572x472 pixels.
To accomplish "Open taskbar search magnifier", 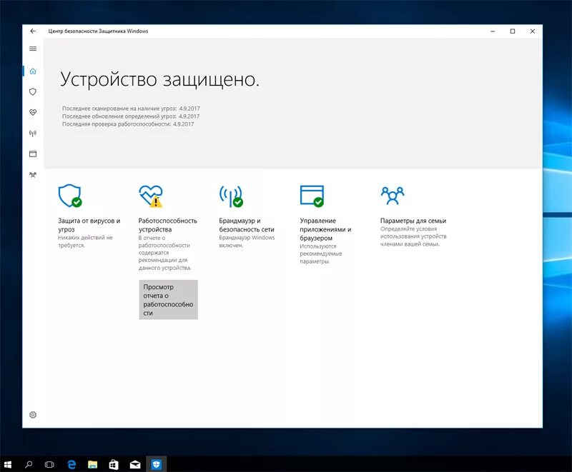I will pos(29,464).
